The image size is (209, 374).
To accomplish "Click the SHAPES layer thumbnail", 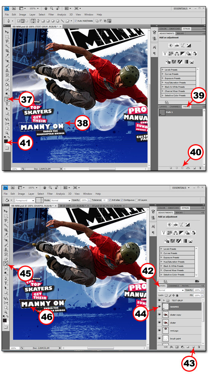I will click(x=166, y=307).
